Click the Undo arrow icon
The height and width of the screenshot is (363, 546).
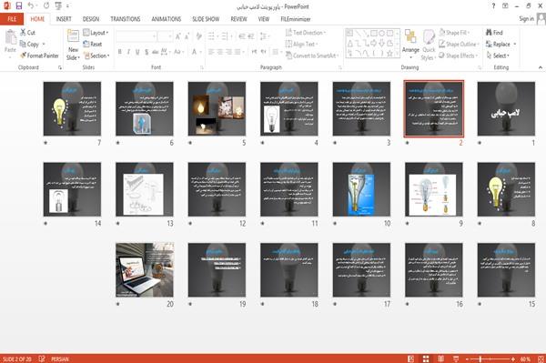pyautogui.click(x=31, y=6)
